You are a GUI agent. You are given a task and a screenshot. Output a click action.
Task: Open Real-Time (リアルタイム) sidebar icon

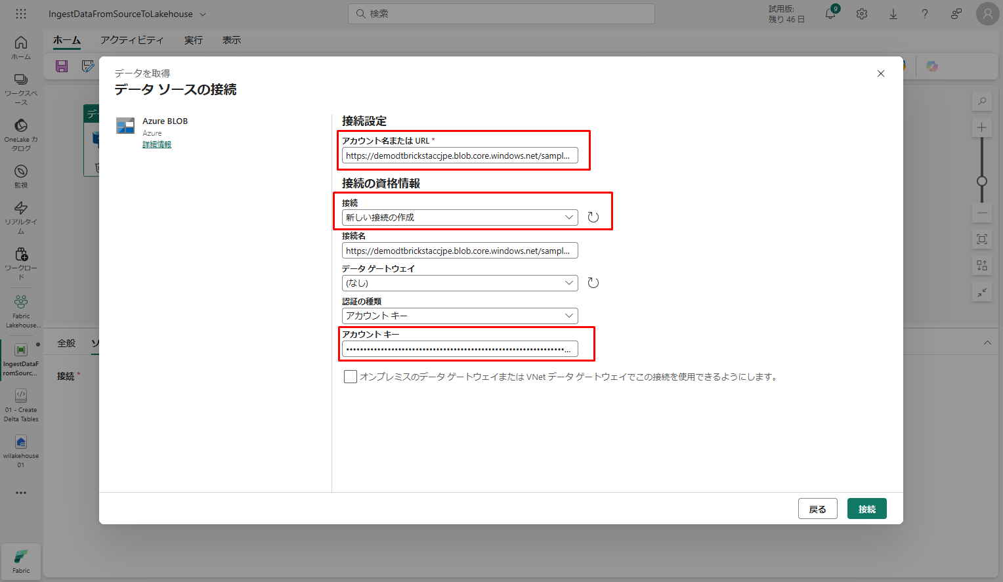click(21, 218)
